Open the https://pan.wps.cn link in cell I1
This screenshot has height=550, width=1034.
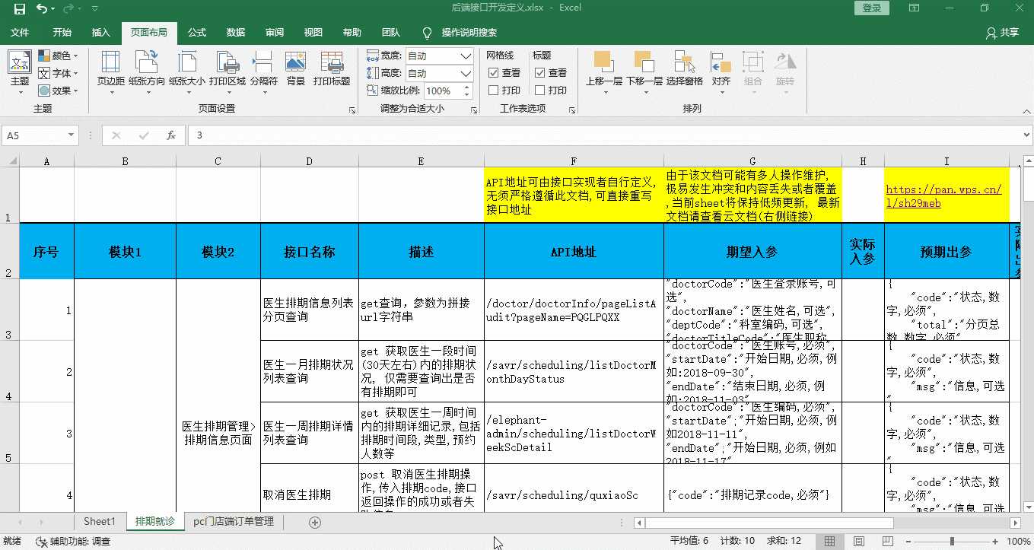click(x=943, y=196)
